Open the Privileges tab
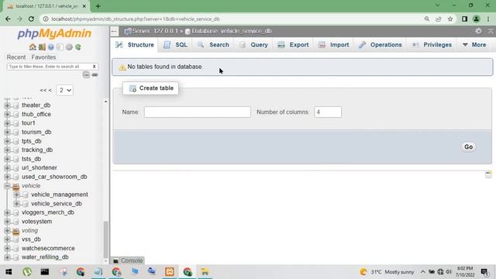496x279 pixels. point(432,45)
